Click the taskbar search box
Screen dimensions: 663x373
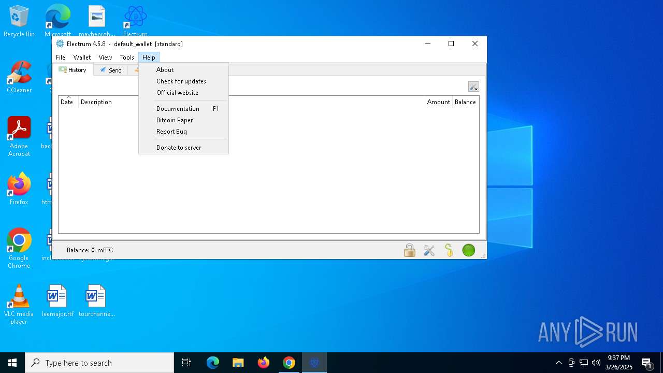[x=99, y=363]
